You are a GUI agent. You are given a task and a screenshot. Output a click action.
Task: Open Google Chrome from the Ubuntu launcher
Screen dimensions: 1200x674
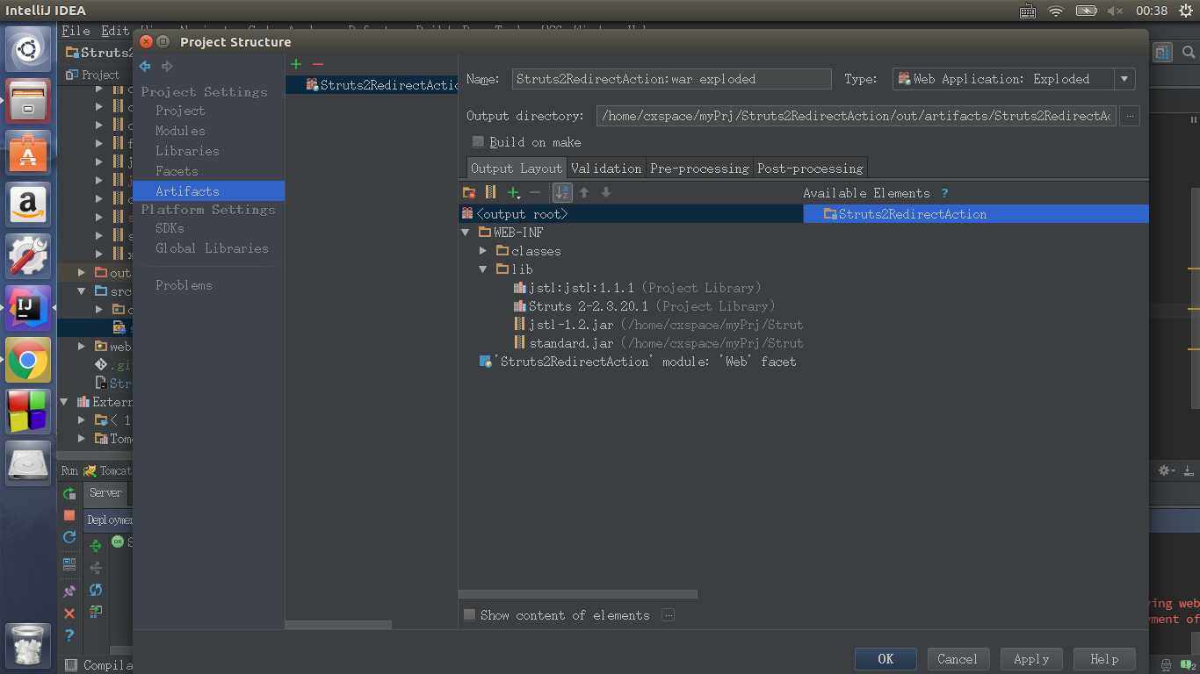tap(28, 360)
